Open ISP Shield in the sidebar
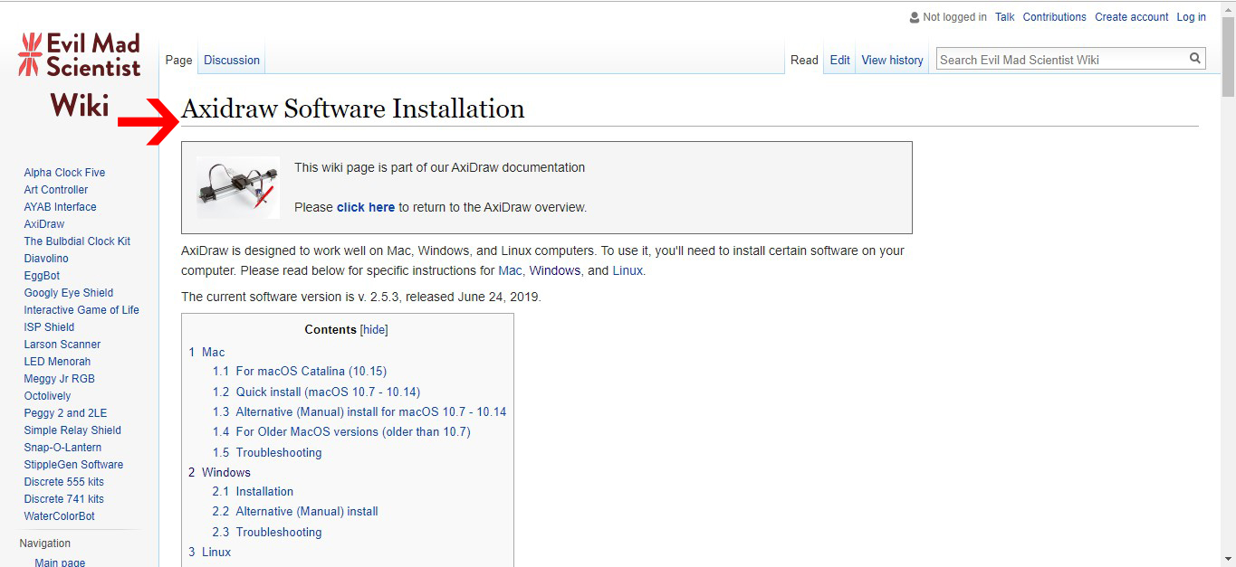 (49, 327)
